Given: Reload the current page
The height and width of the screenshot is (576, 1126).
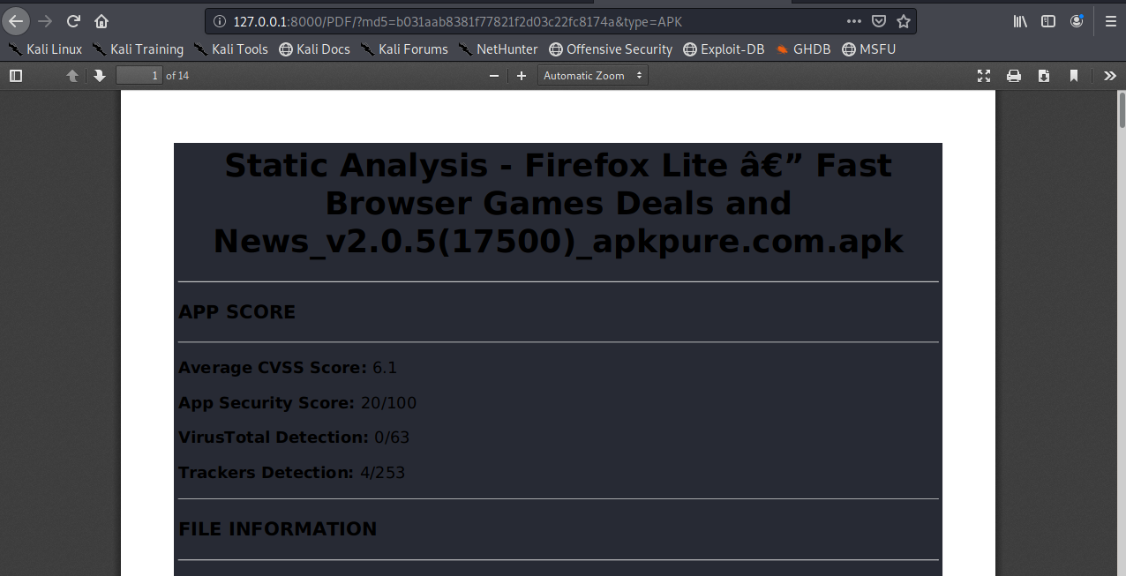Looking at the screenshot, I should [x=74, y=21].
